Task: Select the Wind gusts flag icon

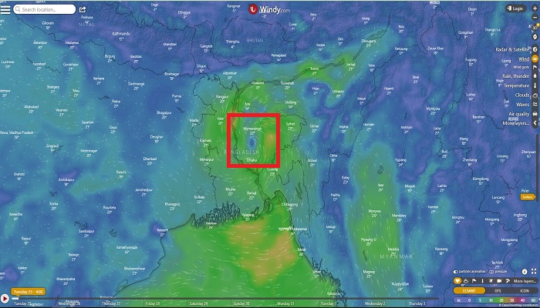Action: [535, 67]
